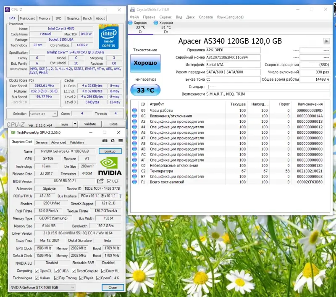Toggle PhysX checkbox

click(81, 278)
